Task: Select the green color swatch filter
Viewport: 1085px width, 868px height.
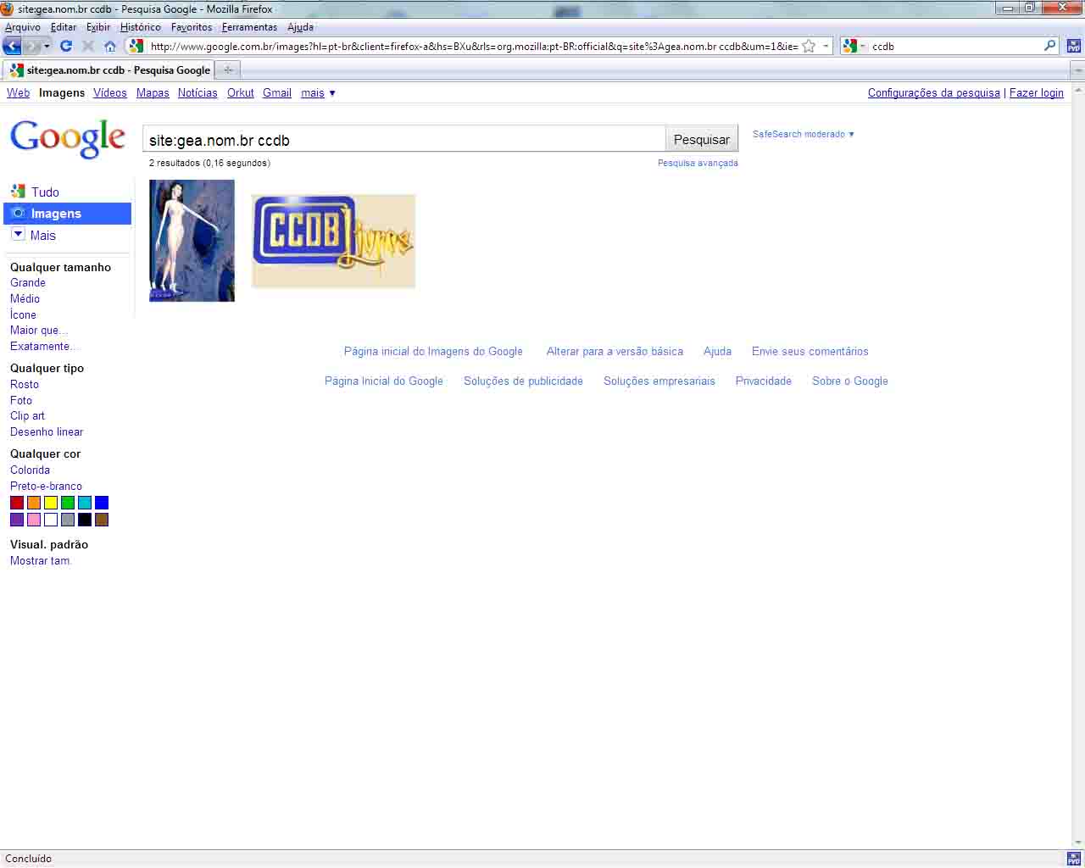Action: coord(68,503)
